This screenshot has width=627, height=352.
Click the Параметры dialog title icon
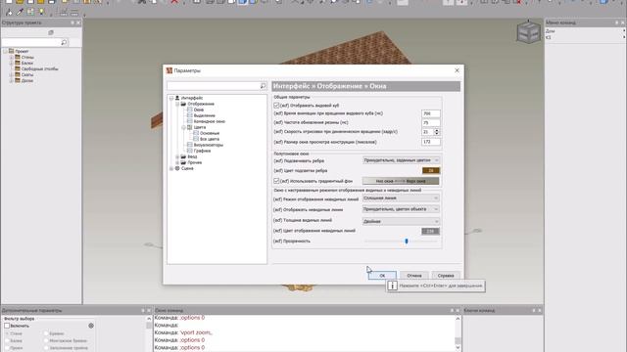pyautogui.click(x=169, y=70)
